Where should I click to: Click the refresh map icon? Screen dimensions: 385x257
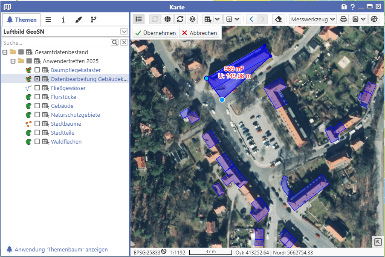pos(180,19)
